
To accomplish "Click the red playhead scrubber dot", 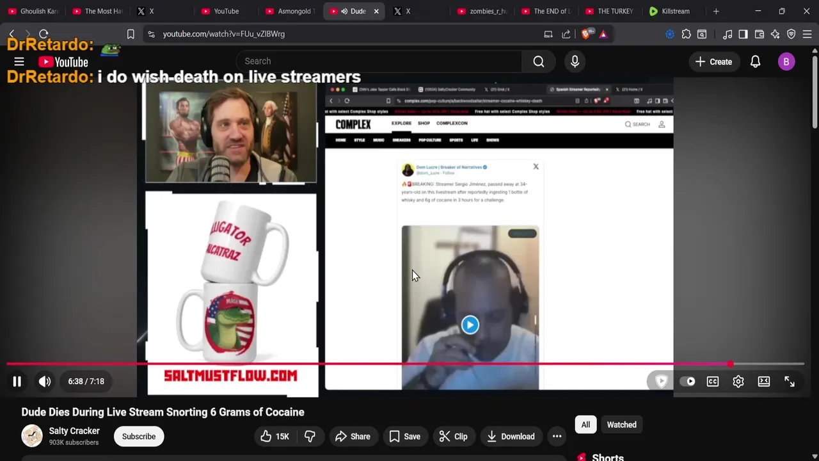I will [x=730, y=364].
